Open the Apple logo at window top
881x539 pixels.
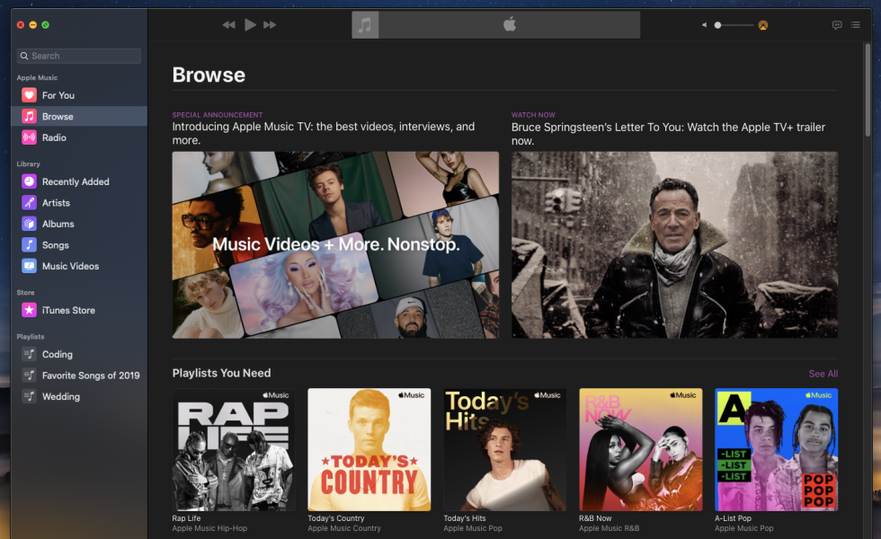(509, 24)
